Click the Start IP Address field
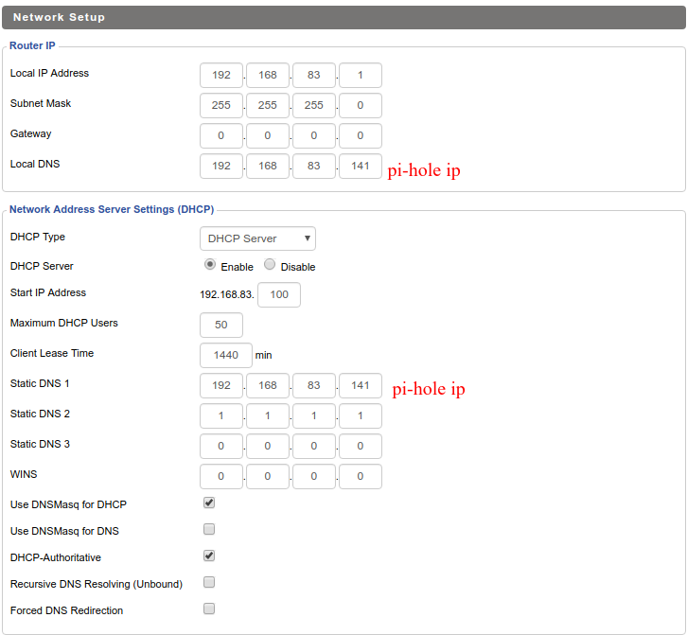 click(x=279, y=294)
